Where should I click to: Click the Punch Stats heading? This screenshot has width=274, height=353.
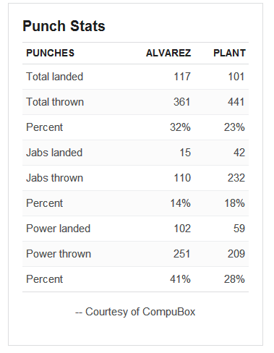click(x=64, y=26)
